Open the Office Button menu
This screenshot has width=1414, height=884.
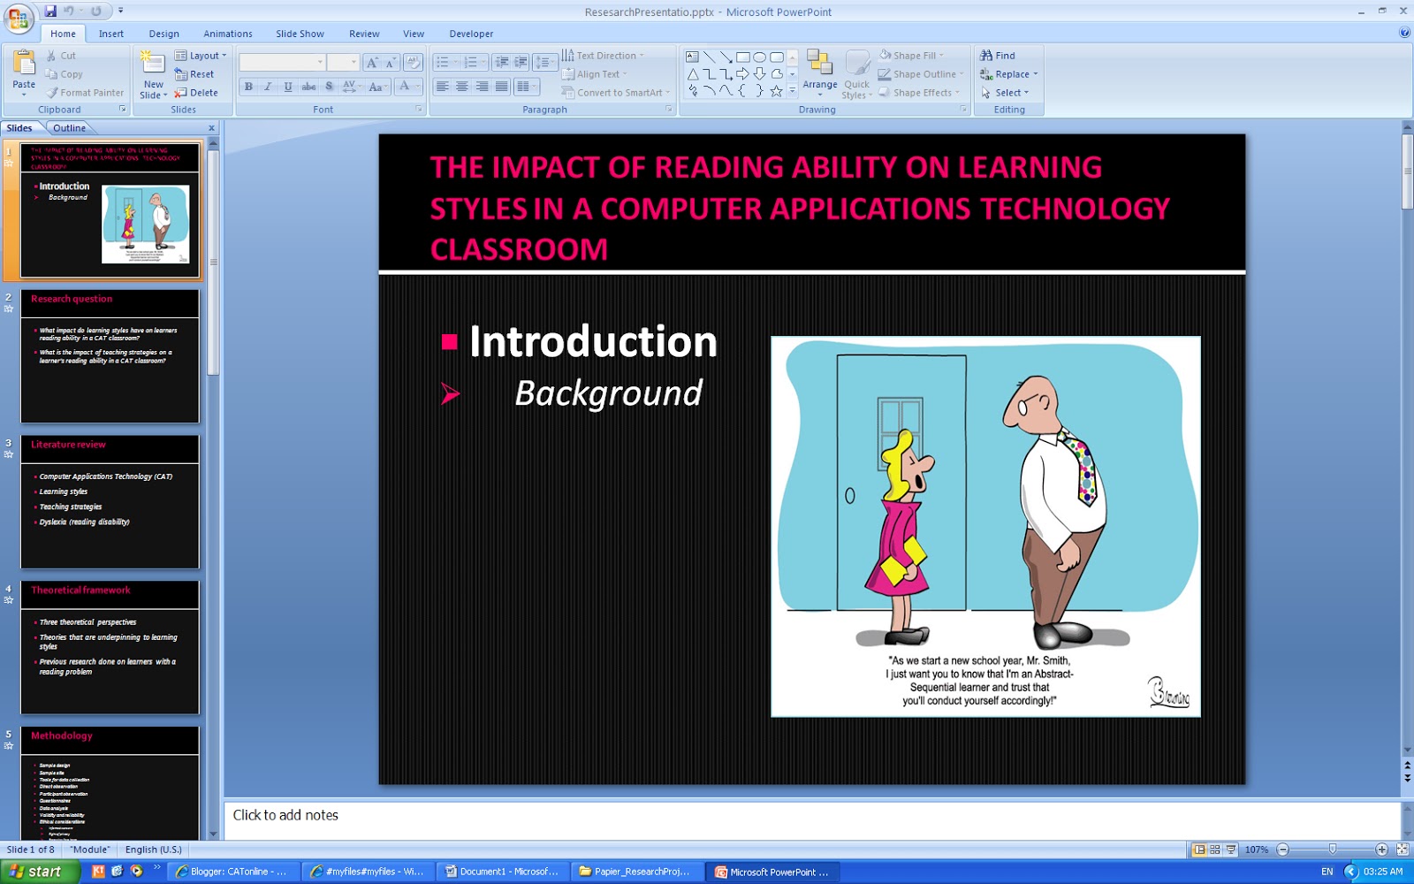pos(17,17)
